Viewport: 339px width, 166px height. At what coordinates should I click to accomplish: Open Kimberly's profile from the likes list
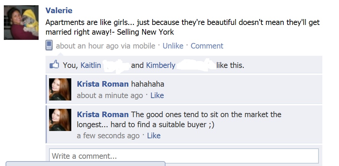coord(161,65)
